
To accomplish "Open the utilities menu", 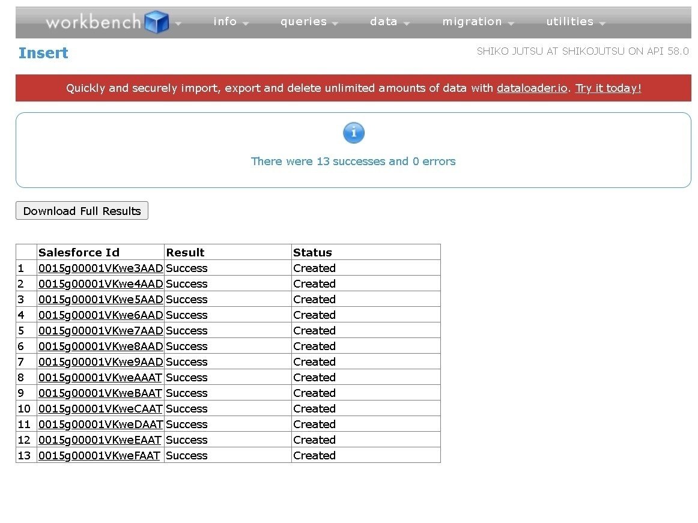I will pos(575,22).
